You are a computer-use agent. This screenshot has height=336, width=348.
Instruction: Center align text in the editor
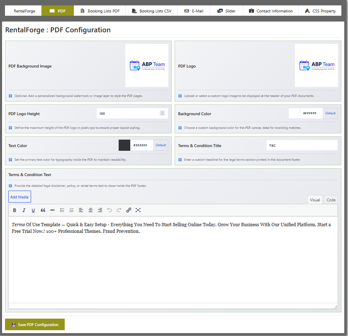tap(90, 210)
